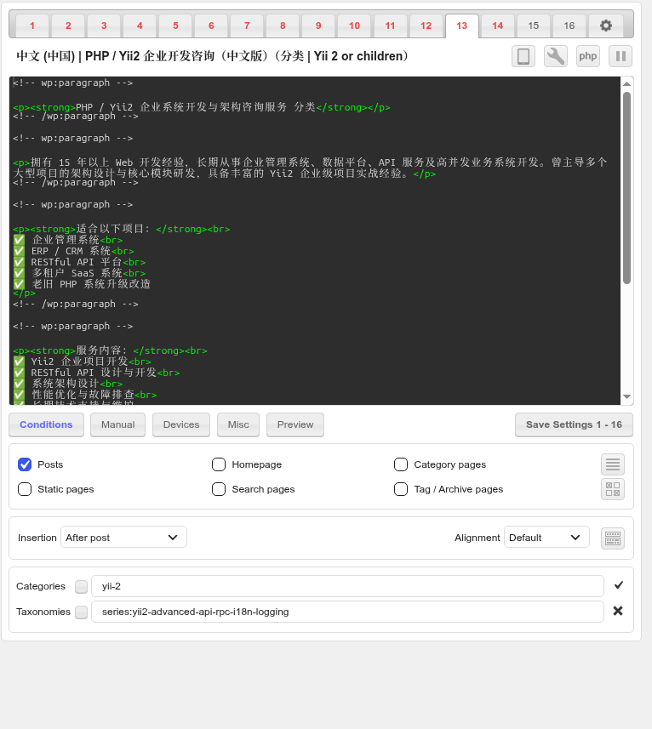Switch to block tab 16
652x729 pixels.
569,26
